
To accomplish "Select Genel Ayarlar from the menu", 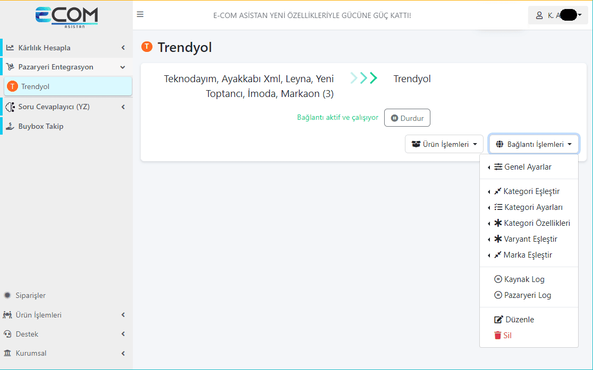I will tap(529, 166).
